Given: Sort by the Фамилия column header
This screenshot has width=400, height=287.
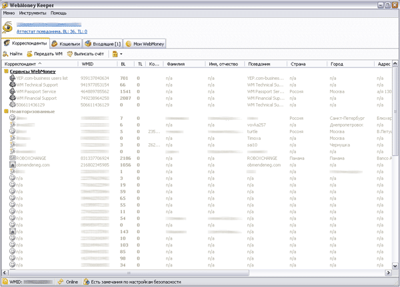Looking at the screenshot, I should [185, 64].
